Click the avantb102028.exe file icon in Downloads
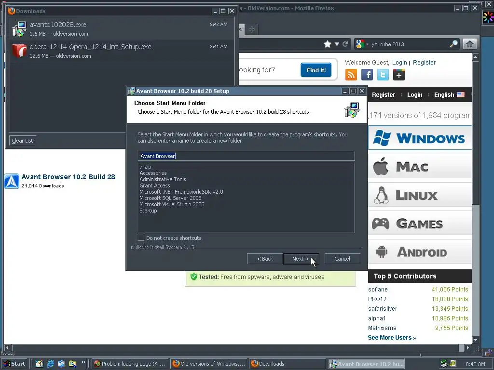The width and height of the screenshot is (494, 370). (19, 28)
